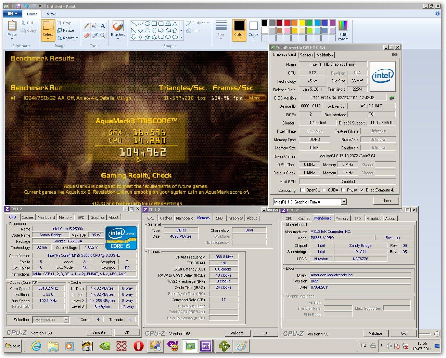Screen dimensions: 446x358
Task: Click the Crop tool in Image group
Action: pos(64,23)
